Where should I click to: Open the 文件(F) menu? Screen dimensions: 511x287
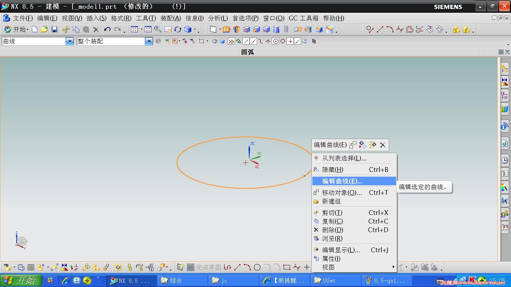coord(23,18)
